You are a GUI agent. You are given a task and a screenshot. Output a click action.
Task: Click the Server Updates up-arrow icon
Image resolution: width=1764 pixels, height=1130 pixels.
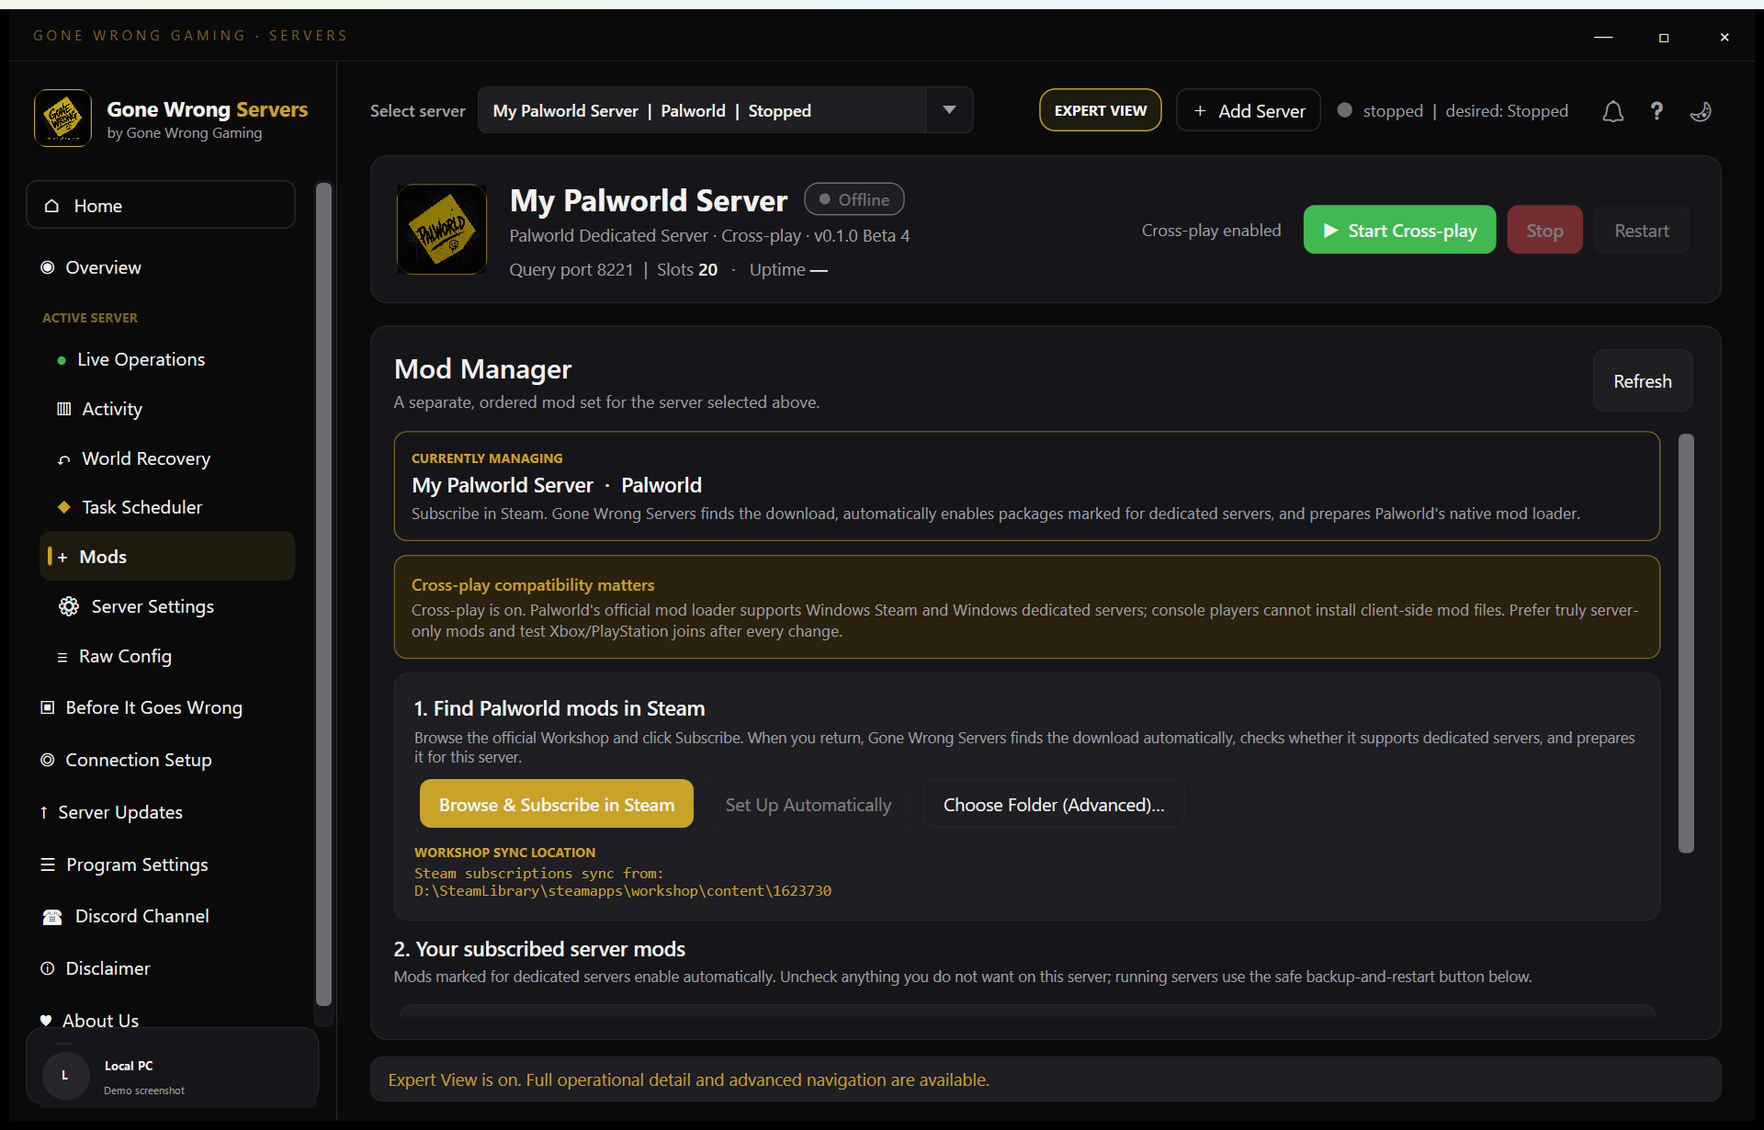point(44,812)
